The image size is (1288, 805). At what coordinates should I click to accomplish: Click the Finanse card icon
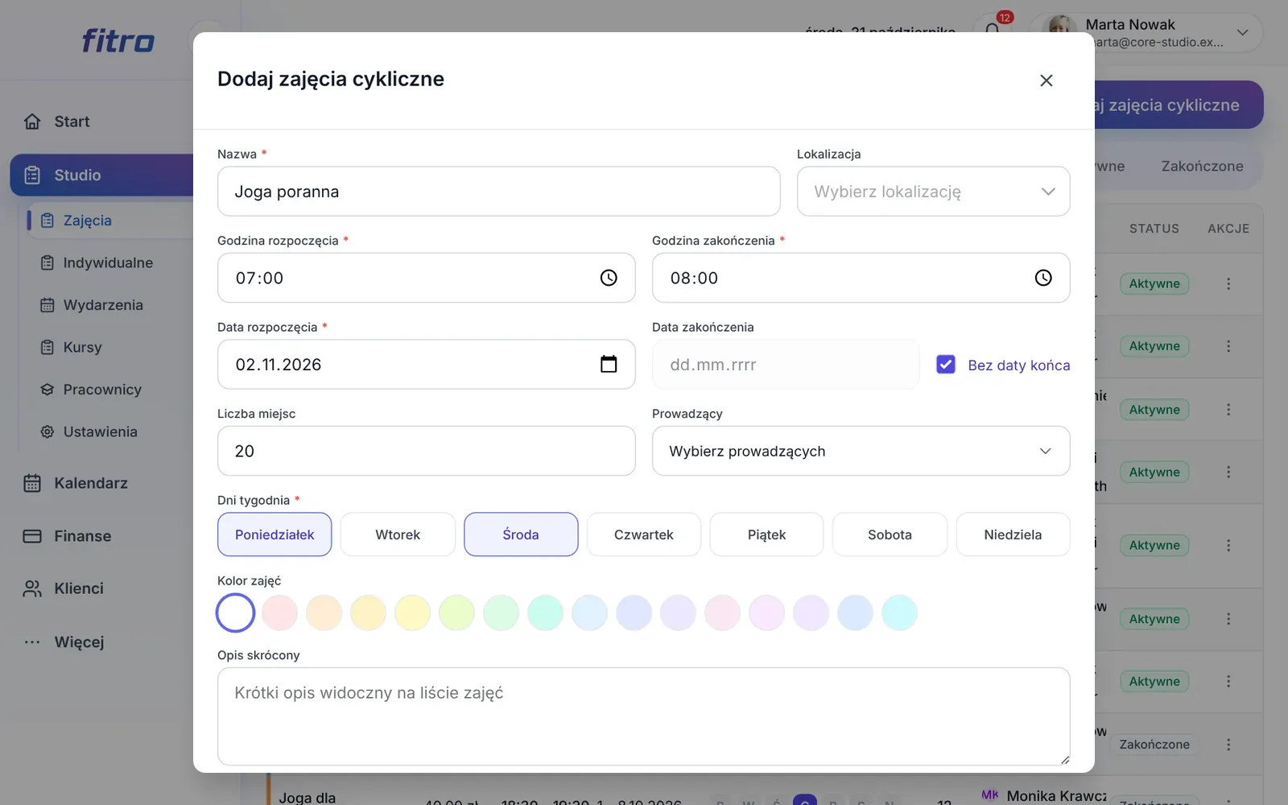coord(32,536)
